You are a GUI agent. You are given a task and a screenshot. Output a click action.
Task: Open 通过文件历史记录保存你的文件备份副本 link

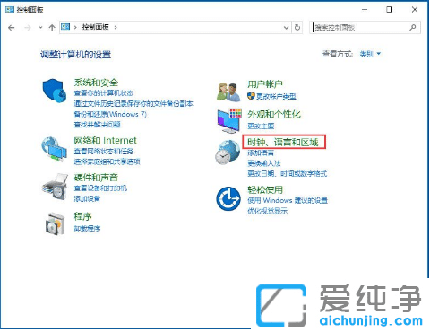pos(133,103)
